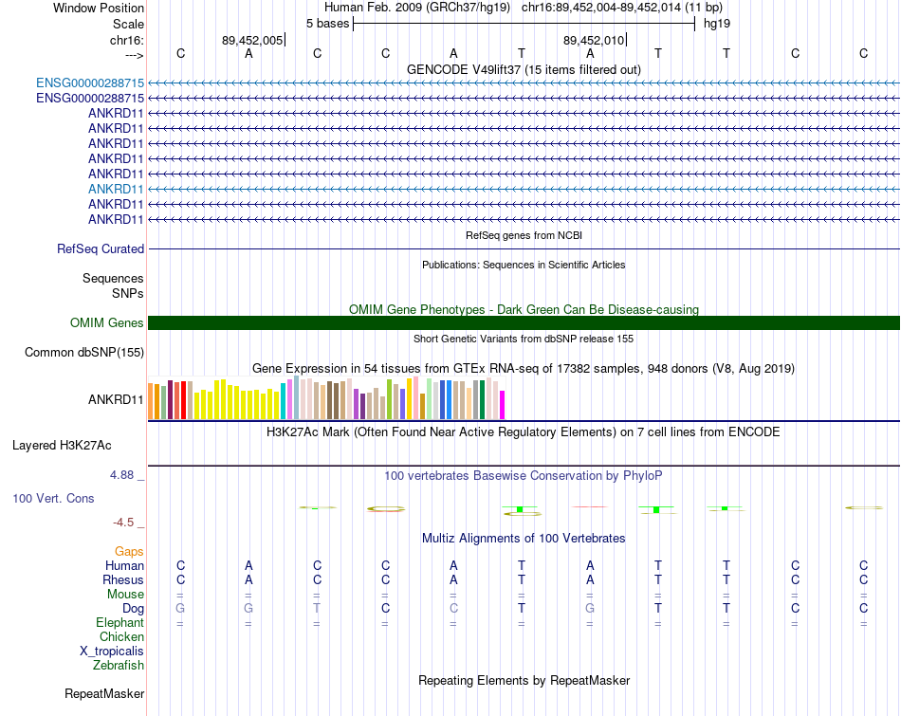The width and height of the screenshot is (901, 716).
Task: Click the 100 Vert. Cons label
Action: [53, 498]
